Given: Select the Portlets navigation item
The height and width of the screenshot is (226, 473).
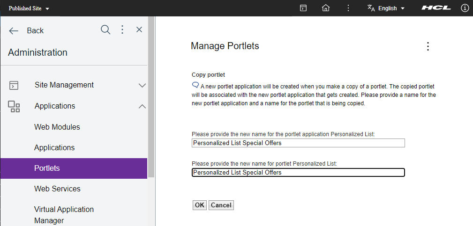Looking at the screenshot, I should coord(74,168).
